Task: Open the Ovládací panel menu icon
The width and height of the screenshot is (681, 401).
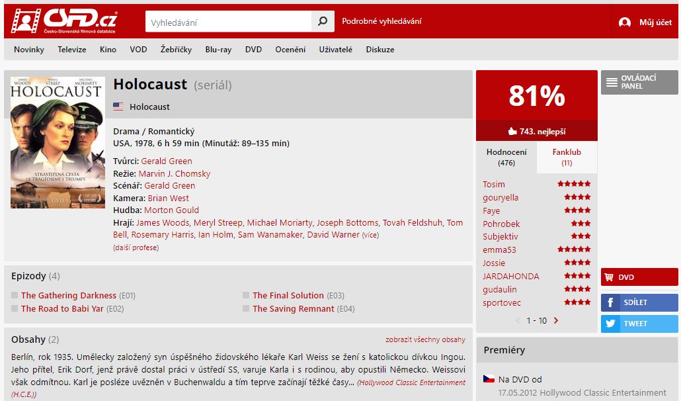Action: 612,82
